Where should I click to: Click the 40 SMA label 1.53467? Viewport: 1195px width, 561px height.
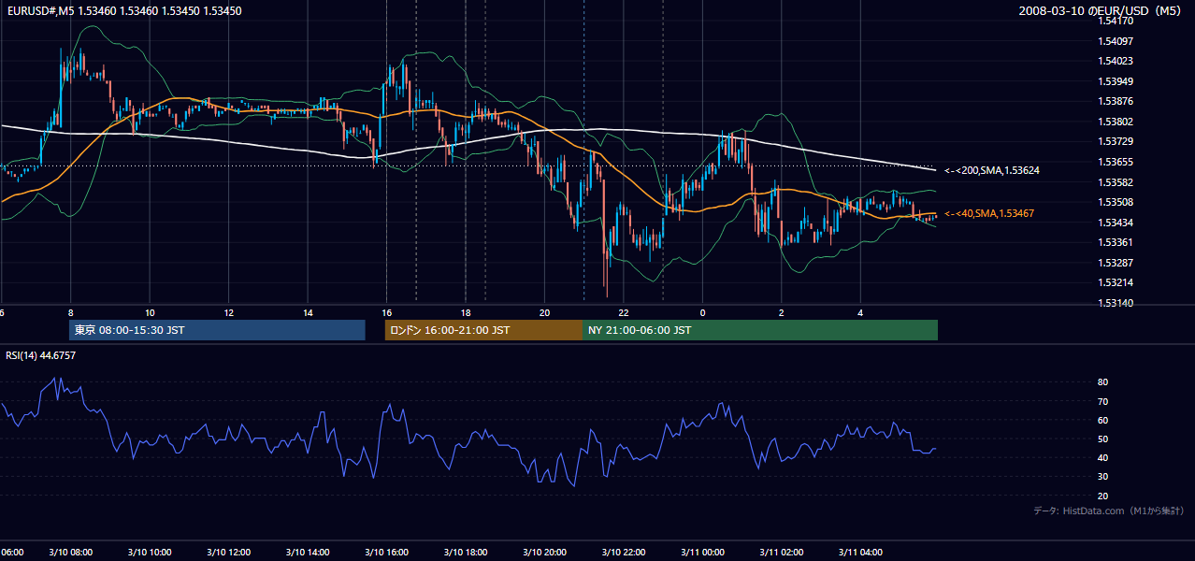[989, 214]
